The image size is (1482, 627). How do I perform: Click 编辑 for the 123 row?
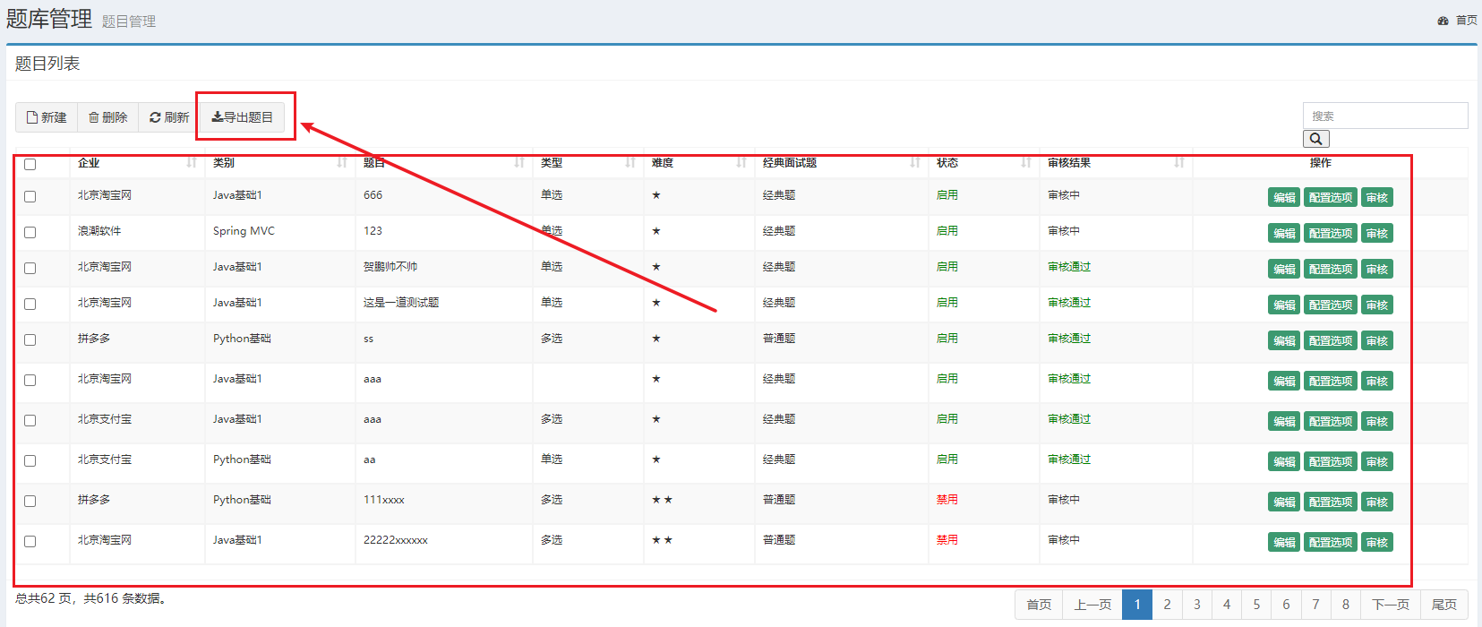pyautogui.click(x=1284, y=233)
